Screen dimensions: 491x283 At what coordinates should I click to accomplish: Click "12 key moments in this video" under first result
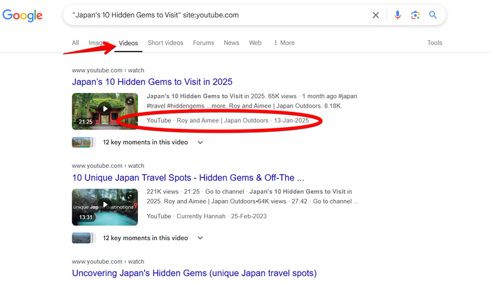pyautogui.click(x=145, y=142)
